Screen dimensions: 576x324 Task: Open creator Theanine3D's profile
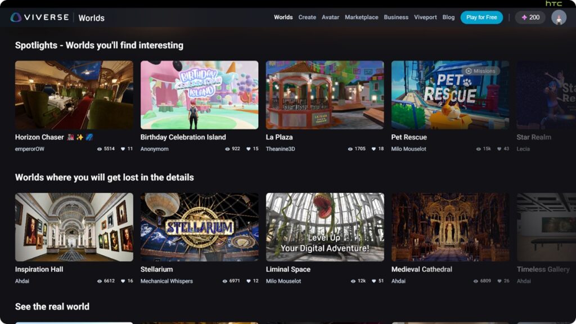280,148
